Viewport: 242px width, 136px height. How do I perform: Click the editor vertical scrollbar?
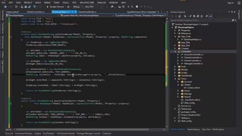[167, 74]
